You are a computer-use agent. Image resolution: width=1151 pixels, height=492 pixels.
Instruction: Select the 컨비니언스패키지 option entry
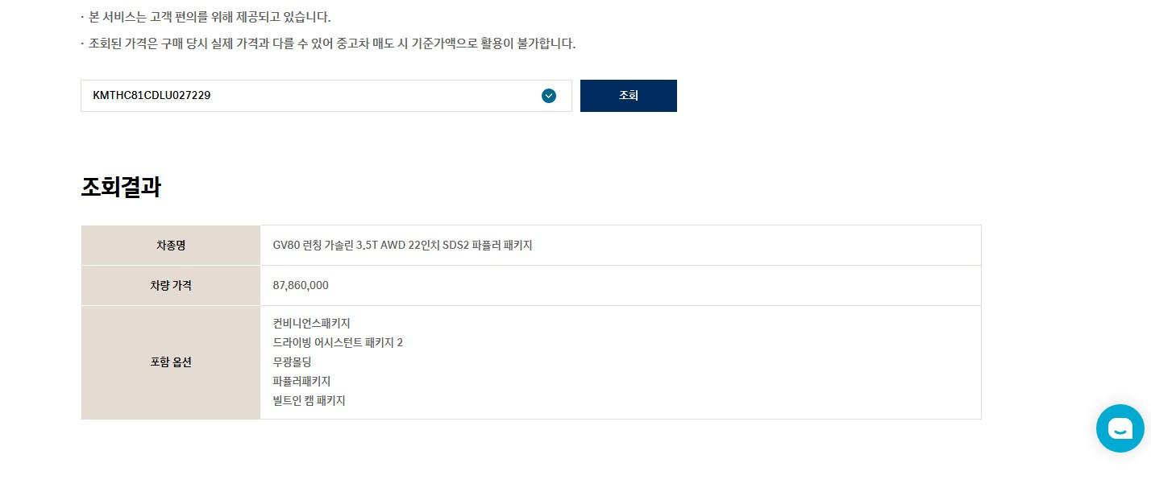click(311, 324)
